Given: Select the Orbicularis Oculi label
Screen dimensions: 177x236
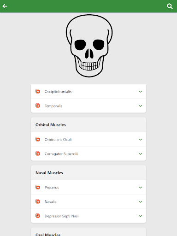Looking at the screenshot, I should [x=58, y=140].
